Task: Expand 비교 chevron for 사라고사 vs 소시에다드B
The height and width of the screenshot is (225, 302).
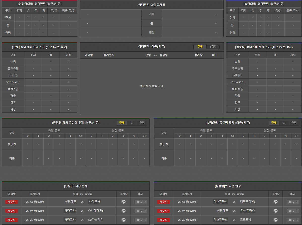Action: (145, 211)
